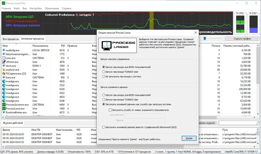Click the process list scroll up arrow
261x154 pixels.
coord(258,45)
